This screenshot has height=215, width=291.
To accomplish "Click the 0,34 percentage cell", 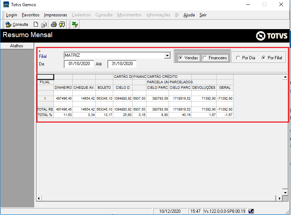I will click(84, 115).
